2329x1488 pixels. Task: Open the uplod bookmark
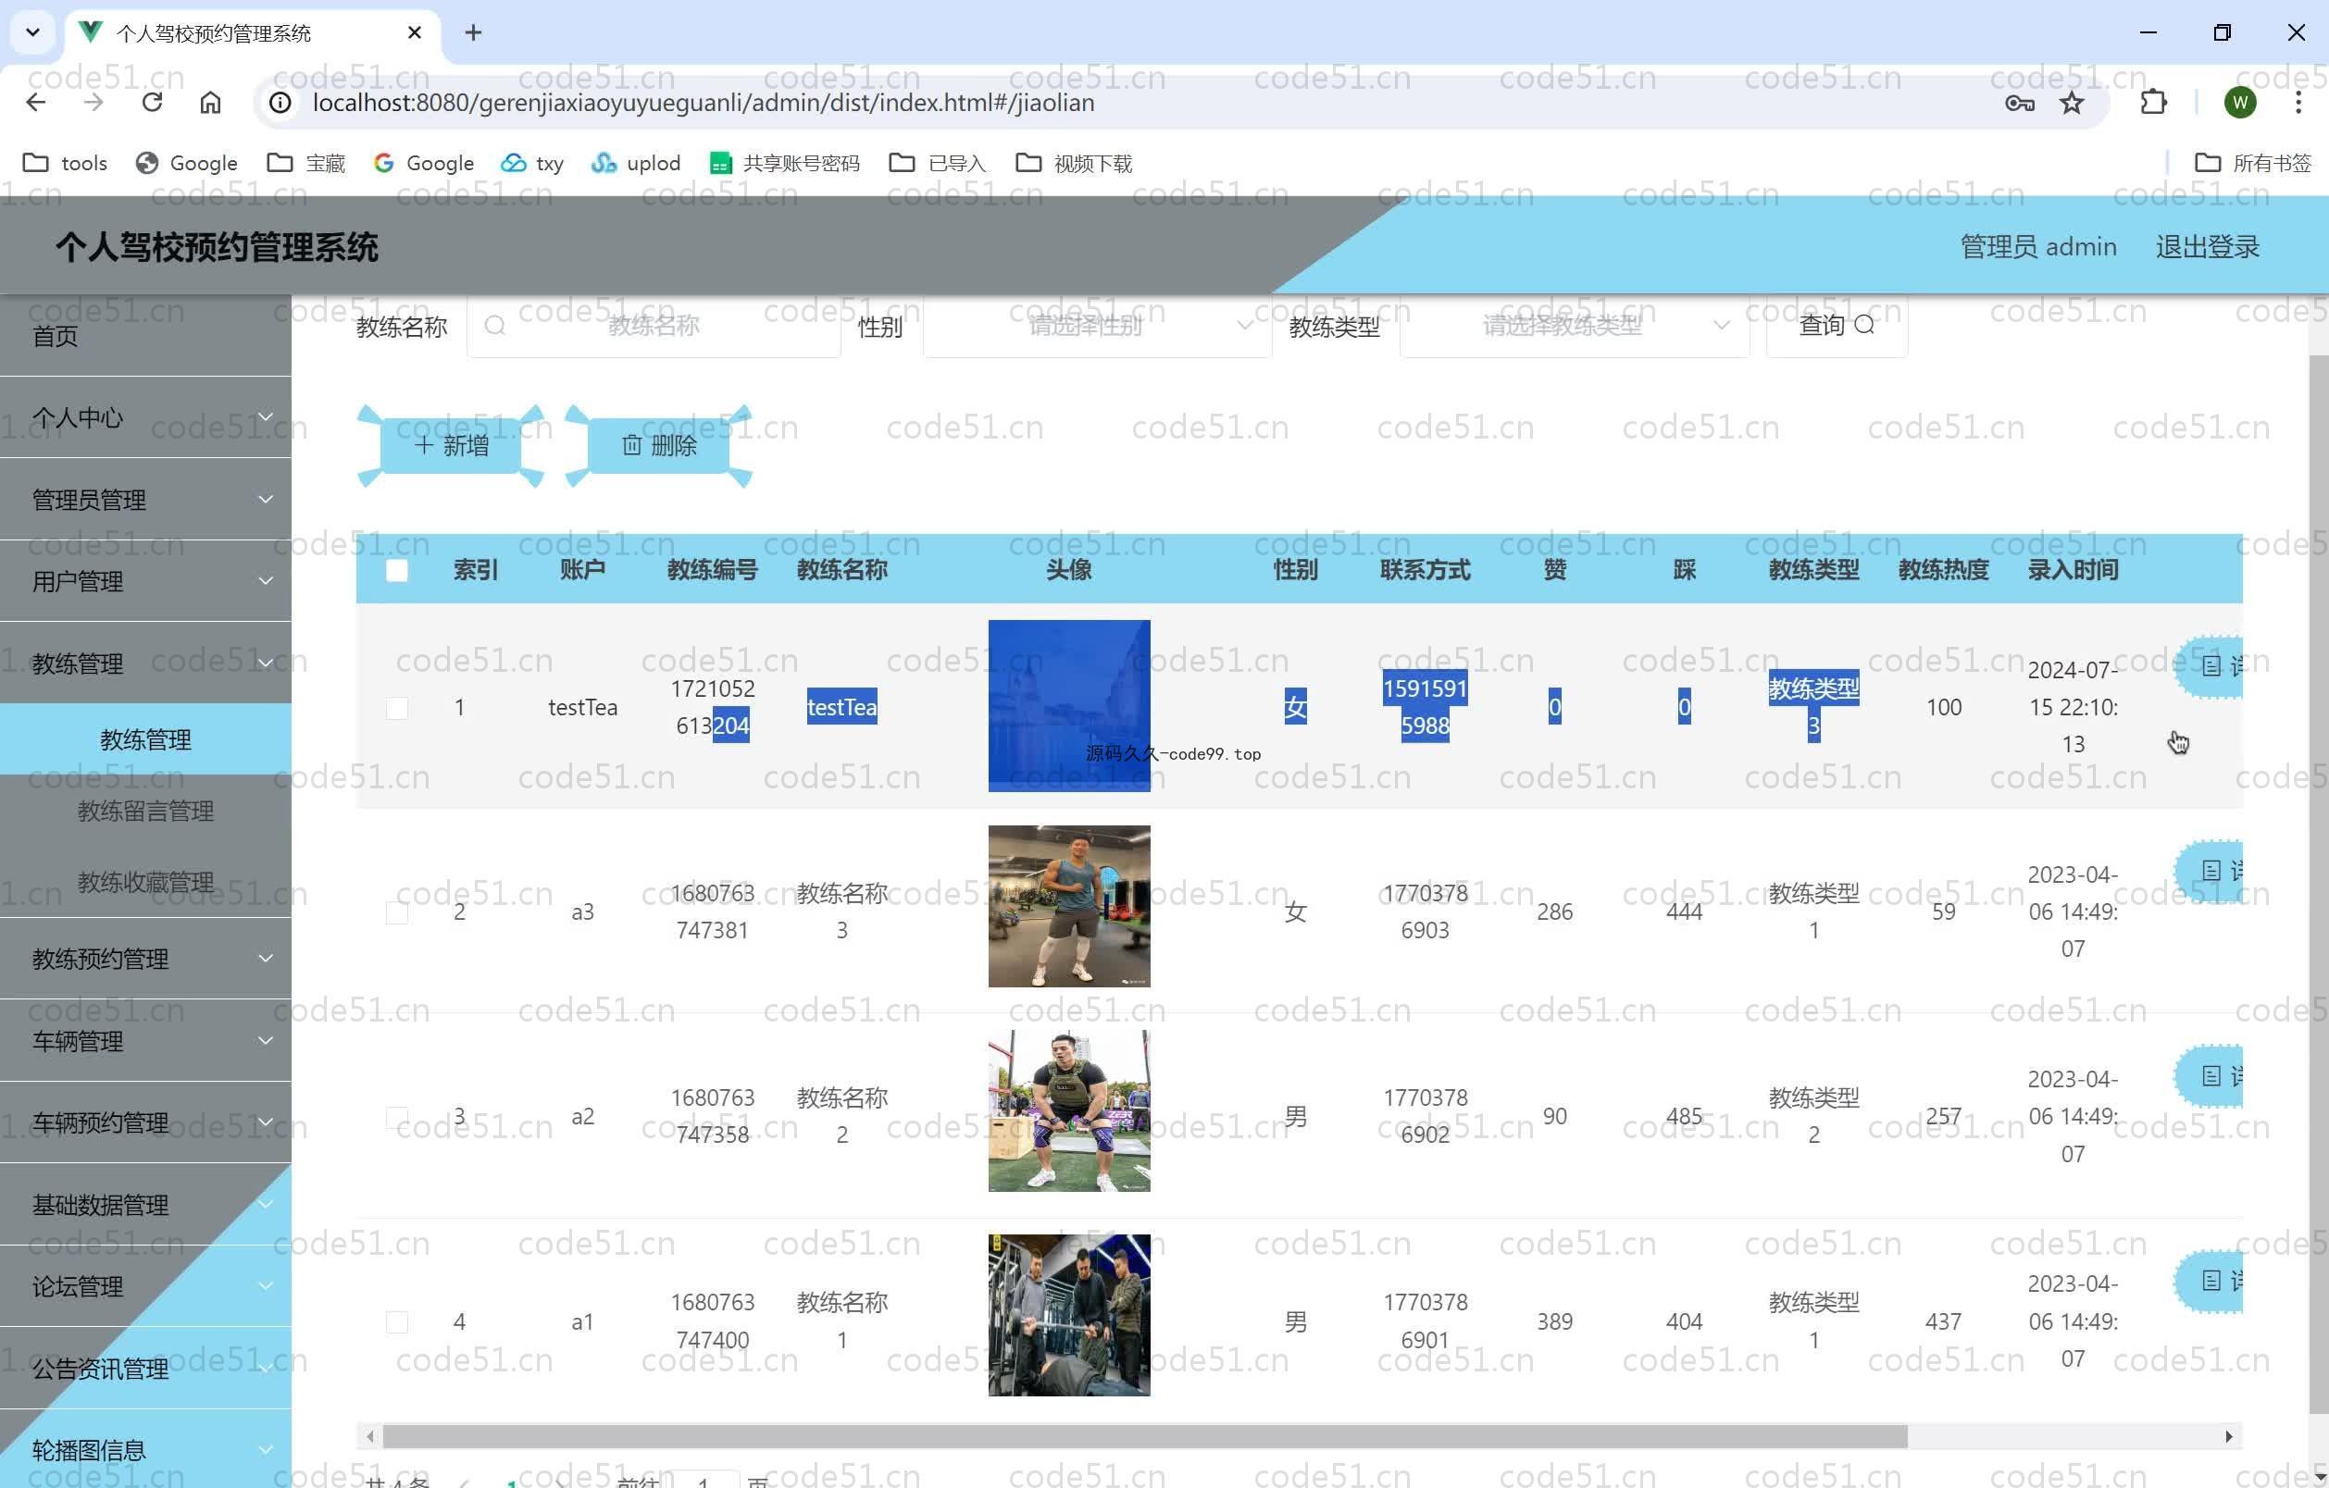tap(637, 164)
